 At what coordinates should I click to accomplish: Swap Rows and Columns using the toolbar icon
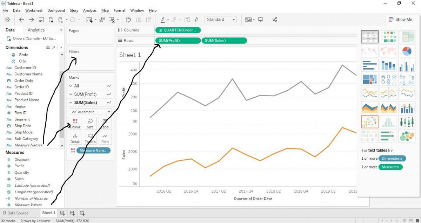click(x=129, y=20)
